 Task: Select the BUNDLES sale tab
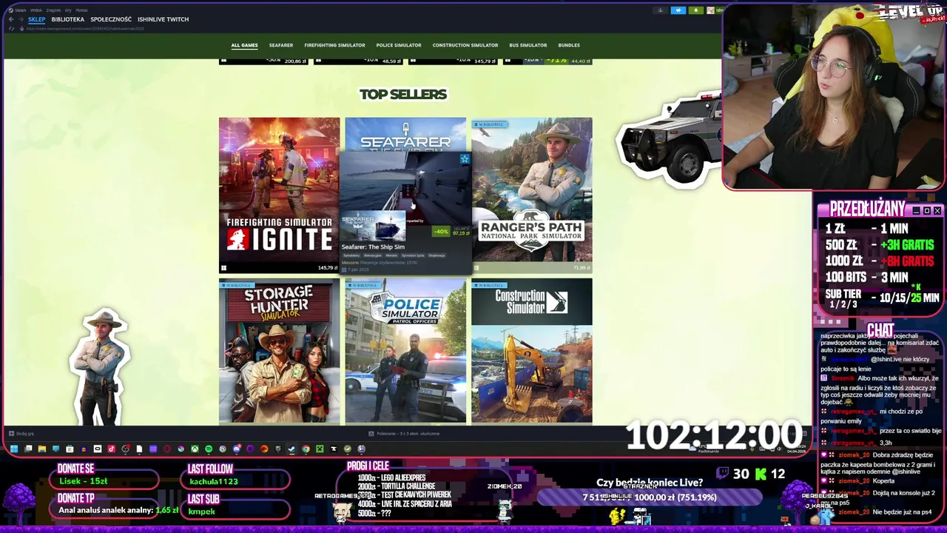click(569, 45)
